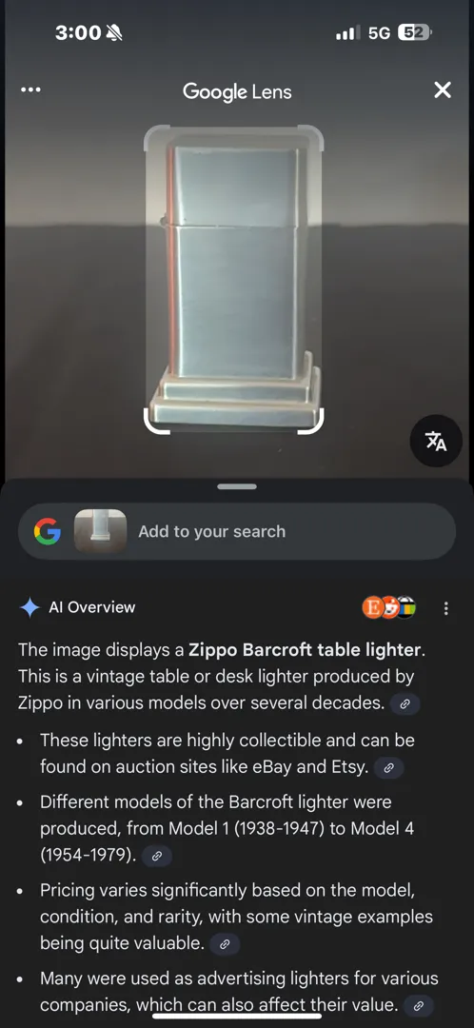
Task: Tap the top-left crop corner handle
Action: click(x=157, y=140)
